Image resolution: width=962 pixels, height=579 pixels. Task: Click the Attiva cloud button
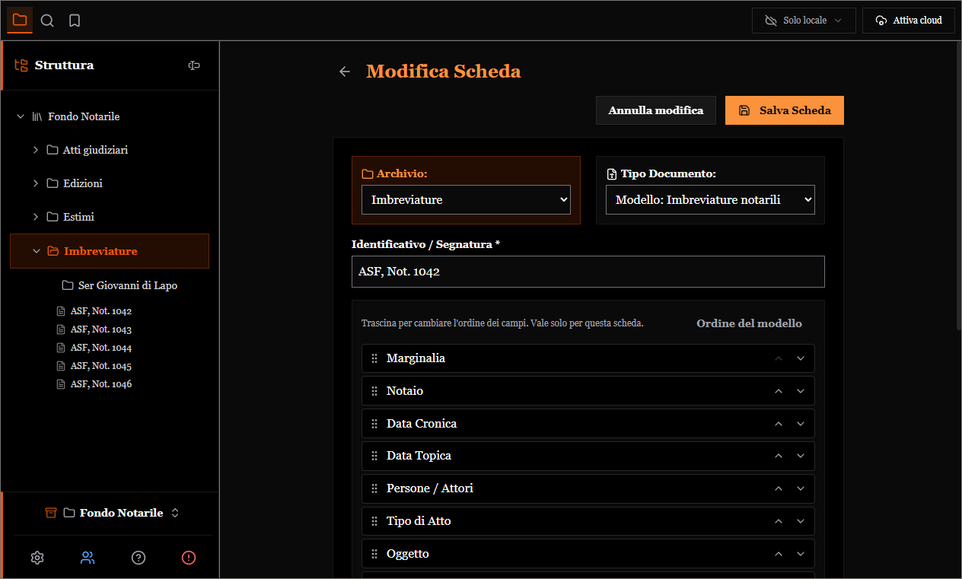(x=909, y=21)
